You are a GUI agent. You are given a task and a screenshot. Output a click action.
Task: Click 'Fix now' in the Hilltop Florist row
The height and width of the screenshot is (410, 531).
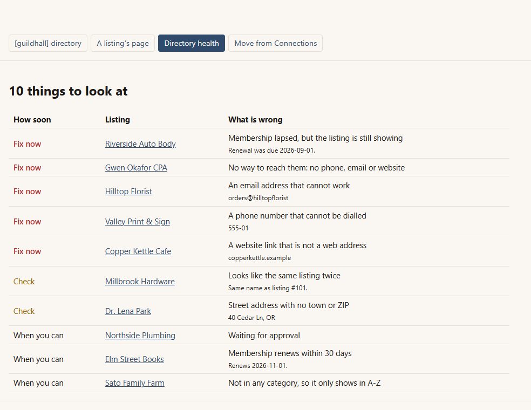coord(27,192)
